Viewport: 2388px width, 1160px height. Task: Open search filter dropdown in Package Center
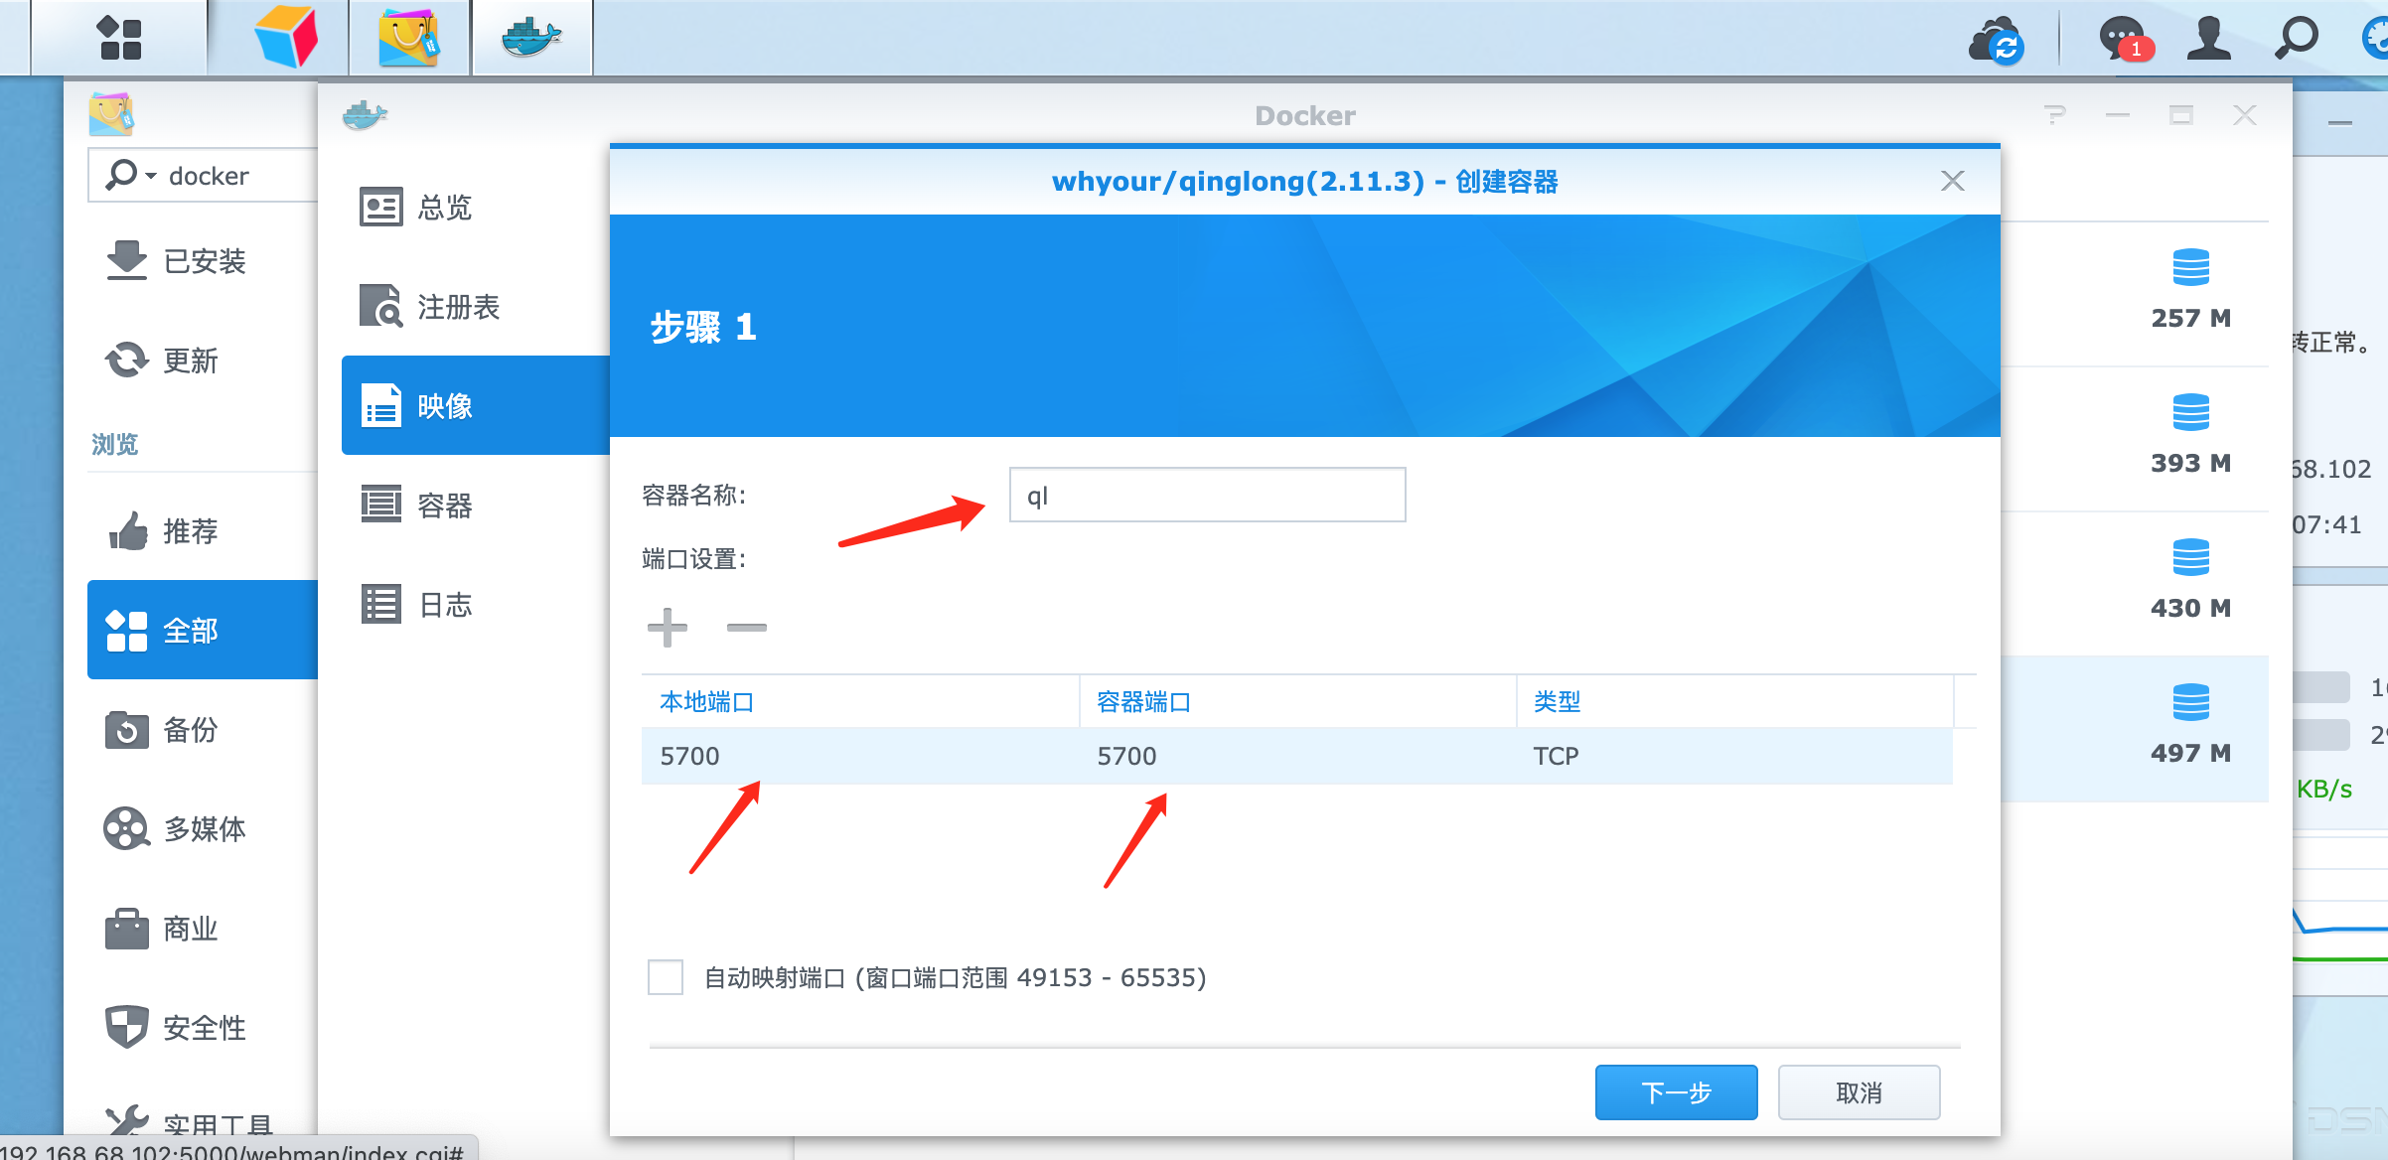(132, 175)
